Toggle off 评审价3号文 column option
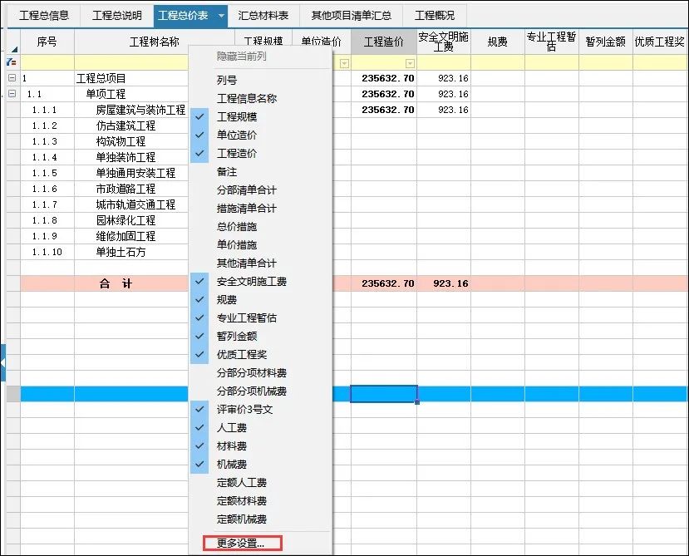This screenshot has height=556, width=689. pos(244,409)
